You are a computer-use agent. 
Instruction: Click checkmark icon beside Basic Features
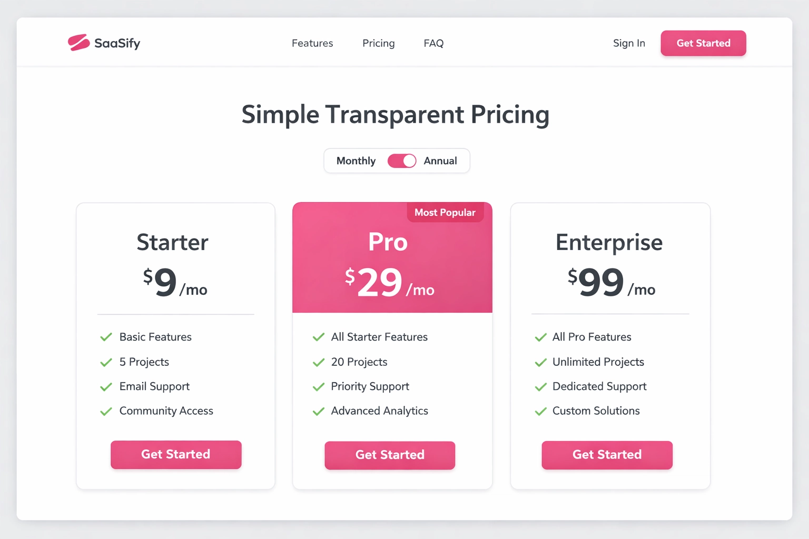pos(106,337)
